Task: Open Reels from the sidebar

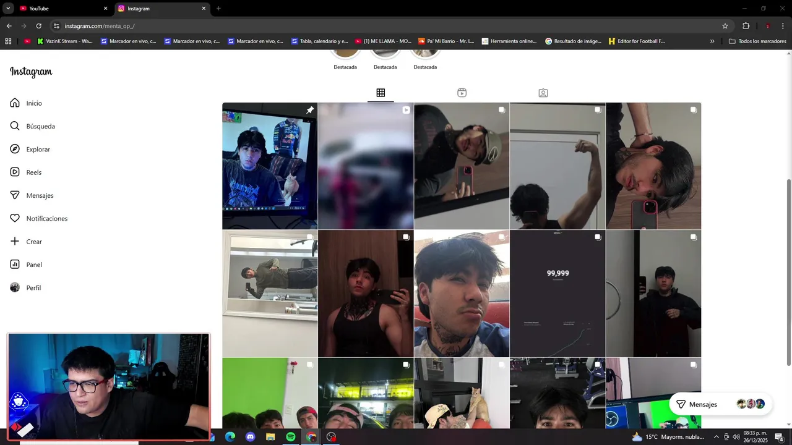Action: (x=26, y=172)
